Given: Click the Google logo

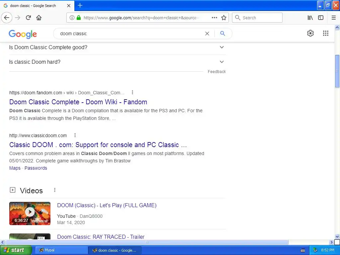Looking at the screenshot, I should click(x=23, y=34).
